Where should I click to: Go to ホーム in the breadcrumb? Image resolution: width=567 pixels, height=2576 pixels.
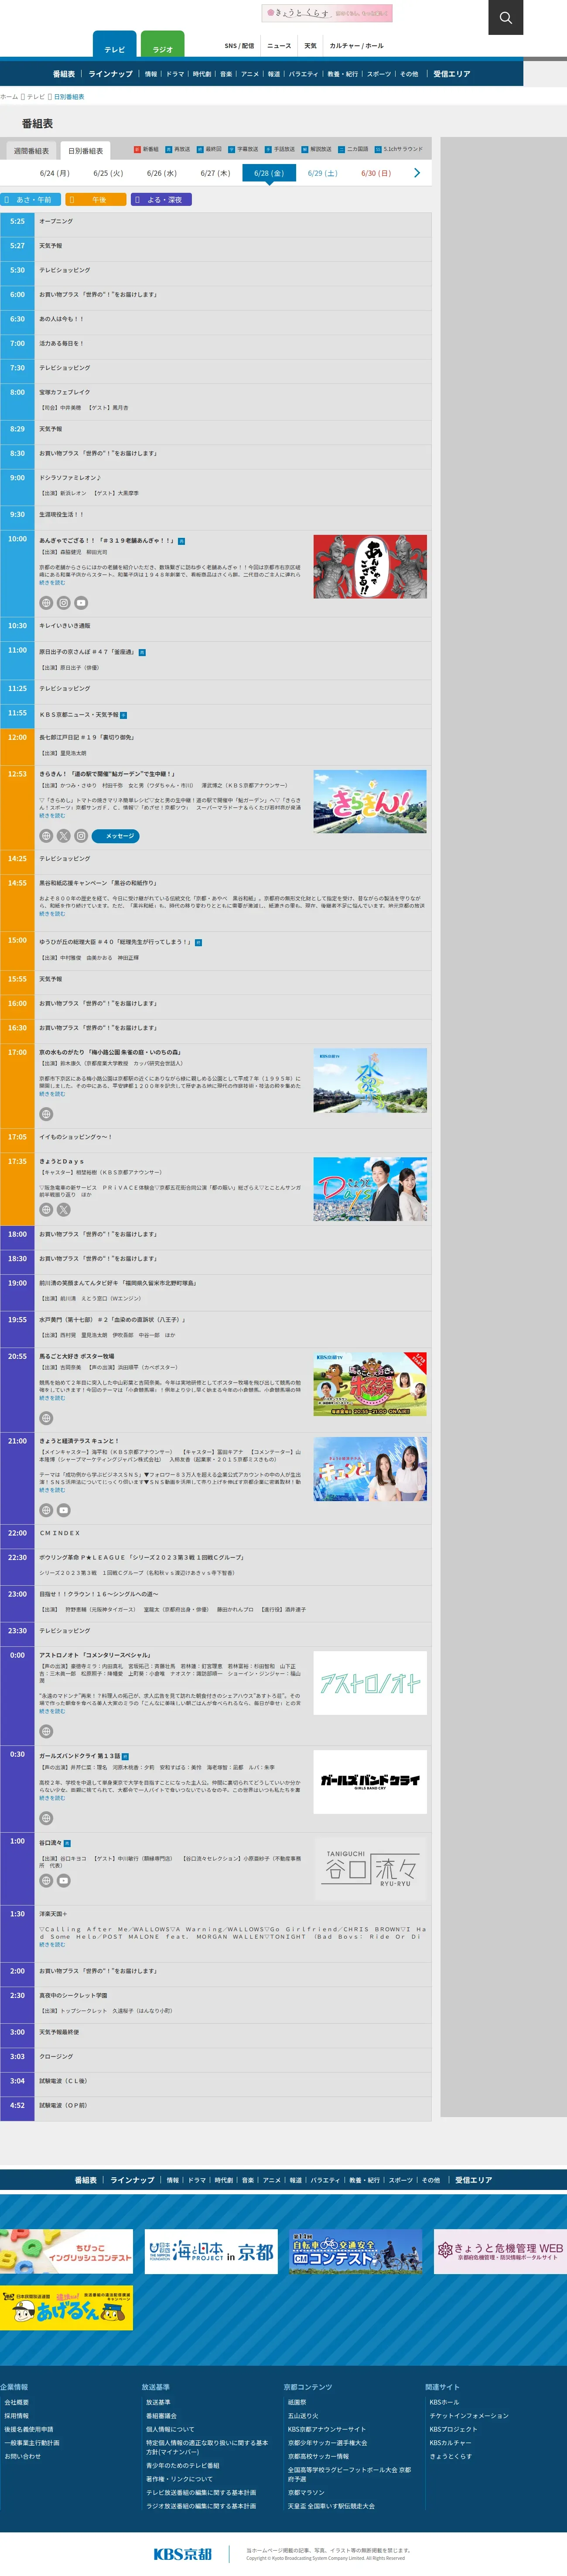[x=9, y=97]
